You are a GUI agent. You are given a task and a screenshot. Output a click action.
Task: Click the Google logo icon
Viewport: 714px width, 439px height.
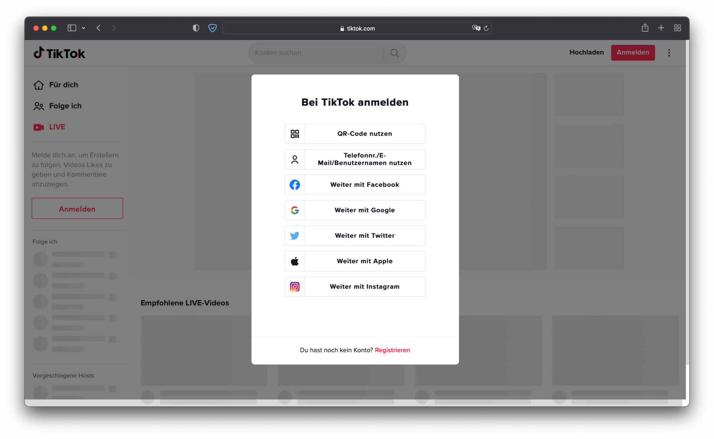click(x=295, y=210)
